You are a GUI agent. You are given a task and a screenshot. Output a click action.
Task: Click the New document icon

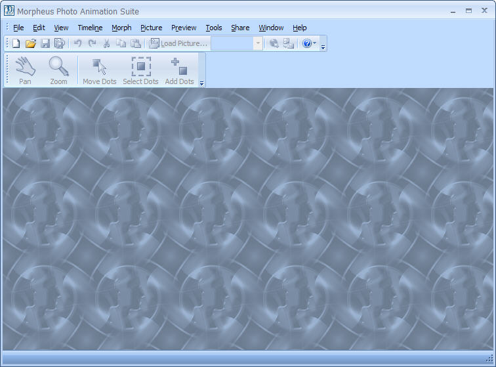click(16, 43)
